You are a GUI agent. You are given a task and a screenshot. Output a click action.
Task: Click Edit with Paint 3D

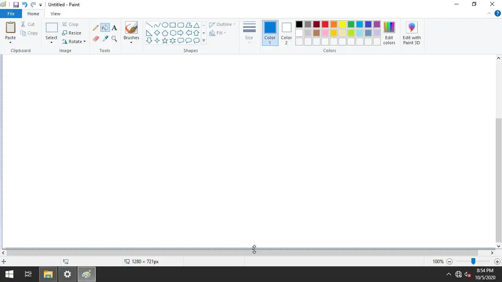pyautogui.click(x=411, y=33)
